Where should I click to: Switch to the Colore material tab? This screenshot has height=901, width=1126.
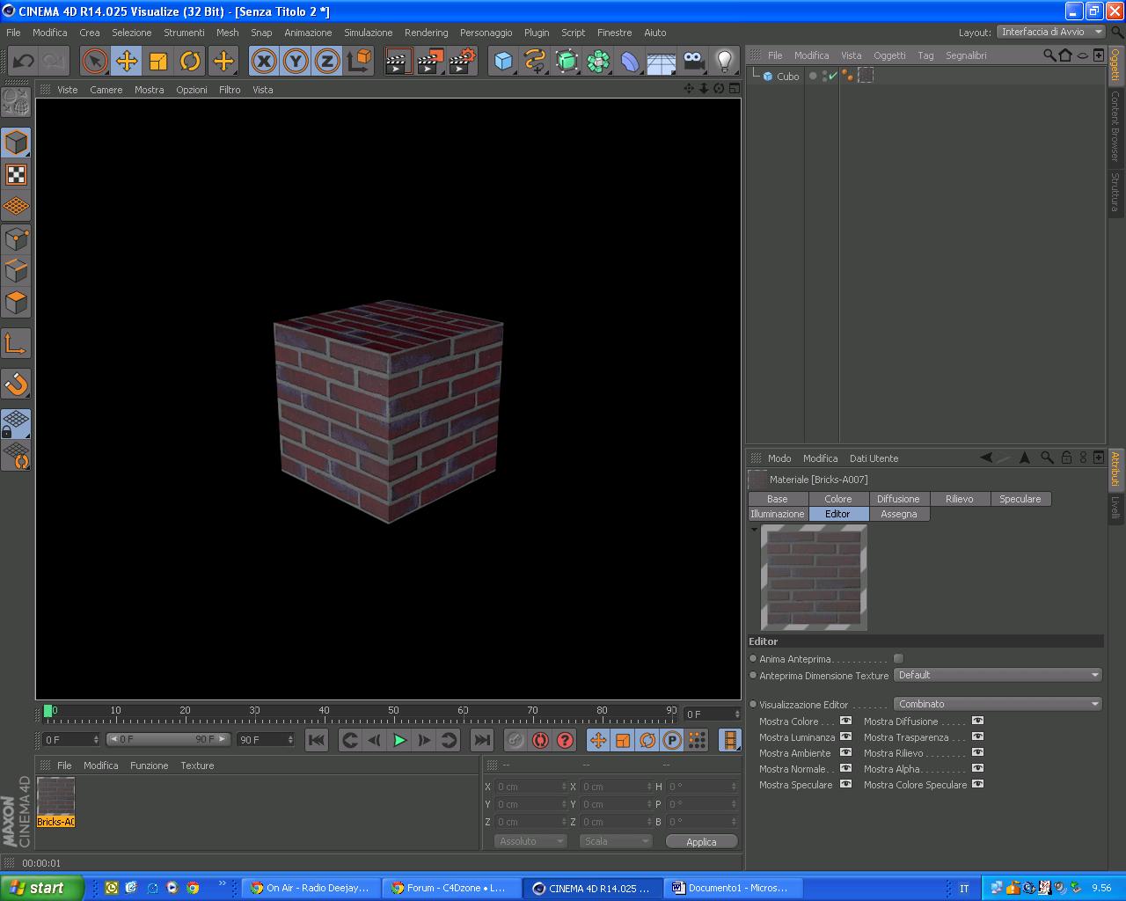(x=838, y=499)
